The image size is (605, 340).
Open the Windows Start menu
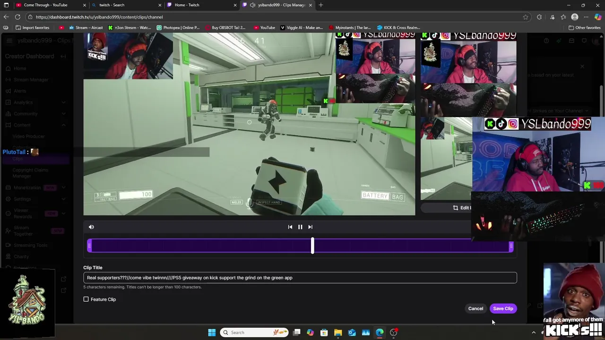[212, 332]
